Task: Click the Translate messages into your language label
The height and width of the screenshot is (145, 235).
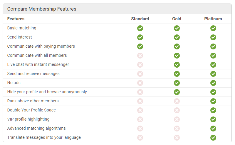Action: pos(44,137)
